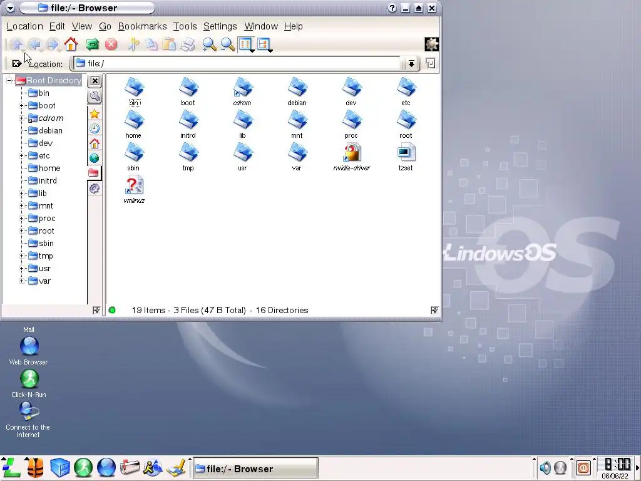Expand the etc folder in tree
This screenshot has height=481, width=641.
tap(22, 156)
